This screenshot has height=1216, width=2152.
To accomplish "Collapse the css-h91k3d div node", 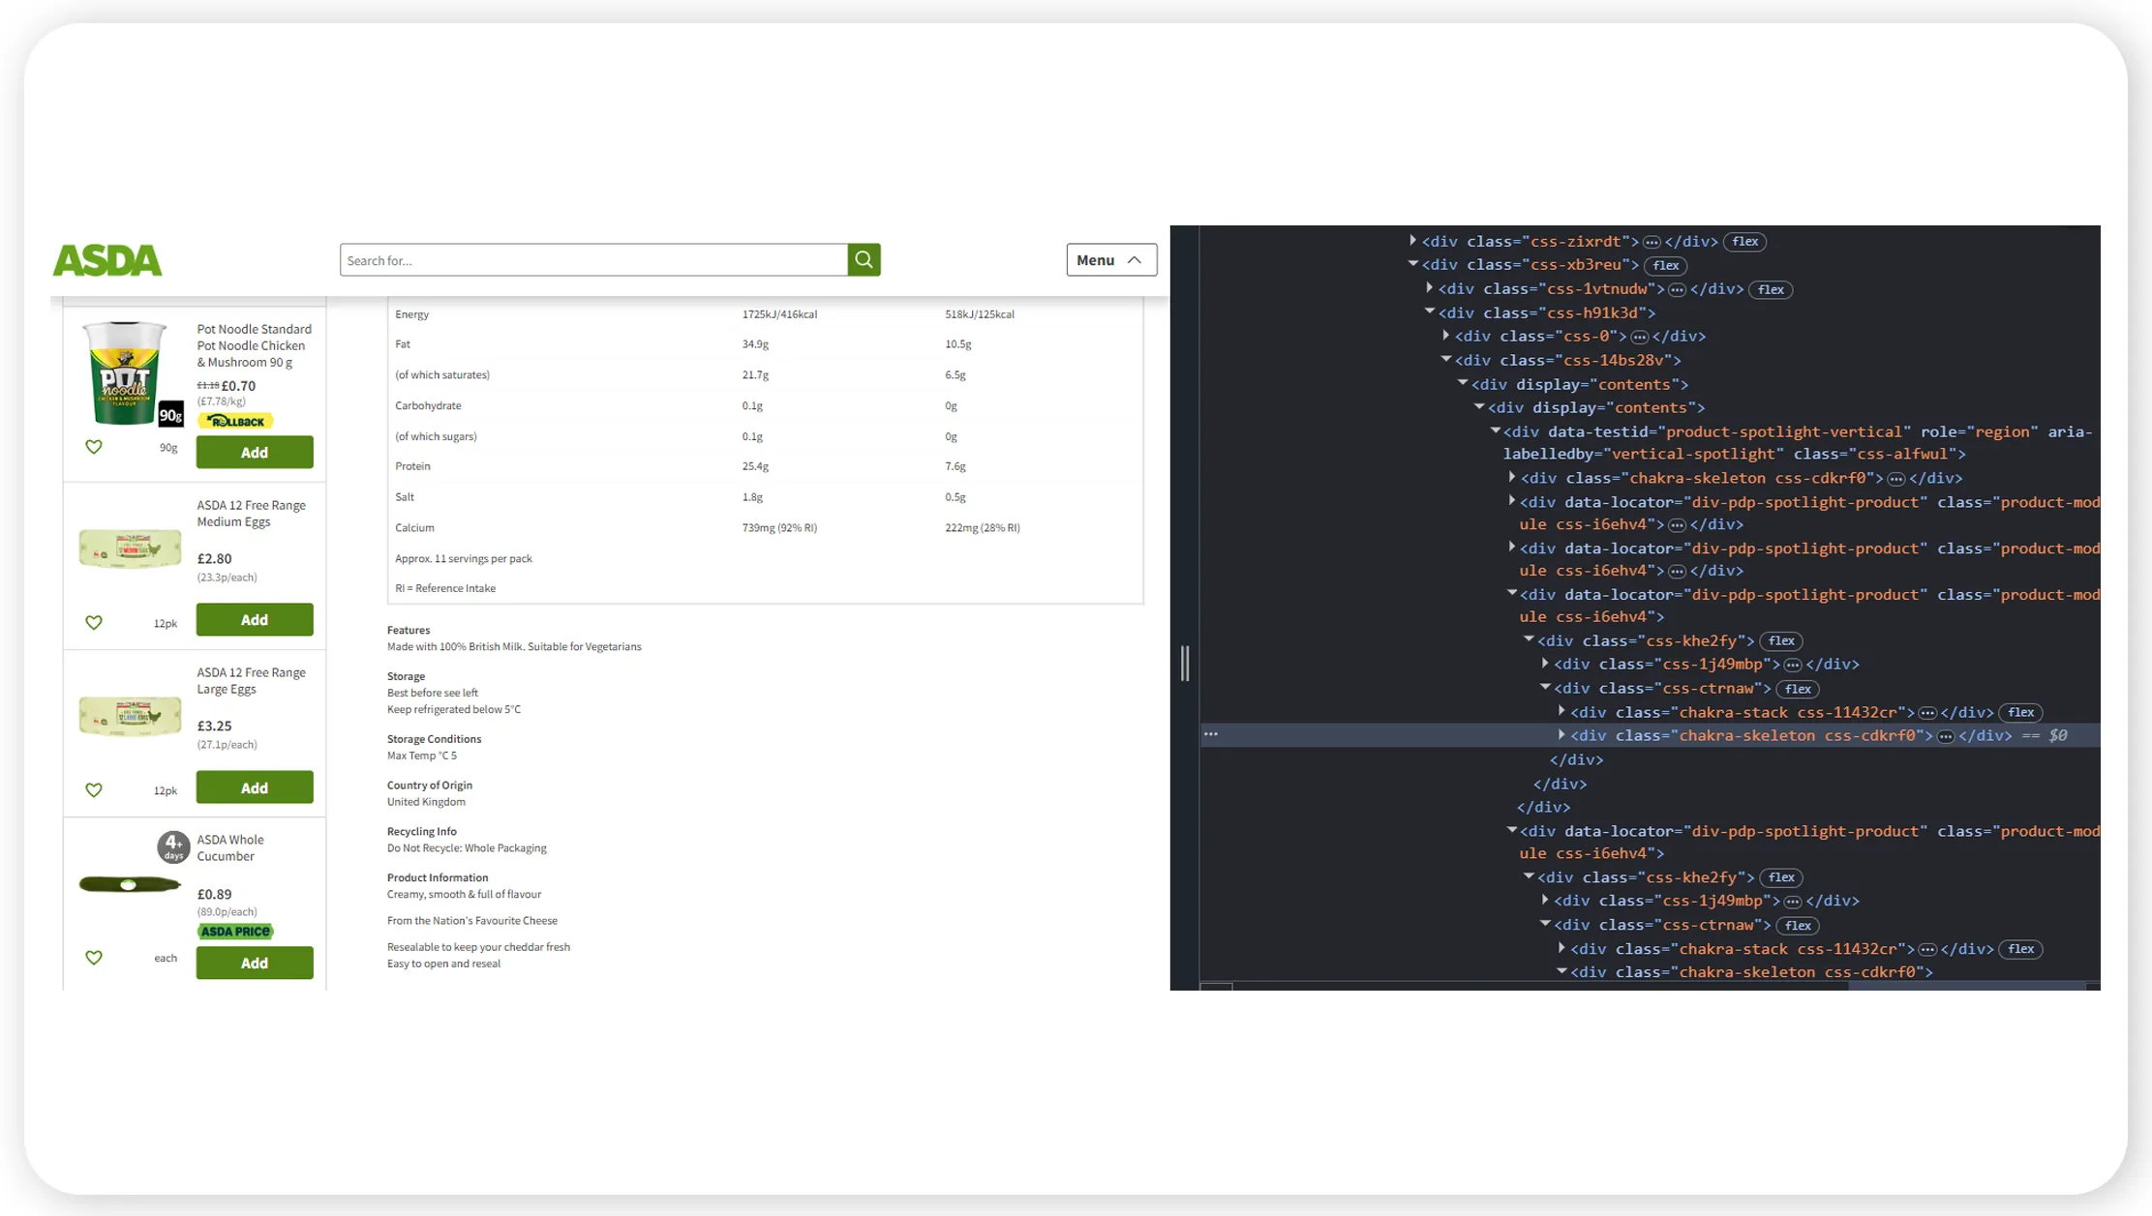I will point(1429,311).
